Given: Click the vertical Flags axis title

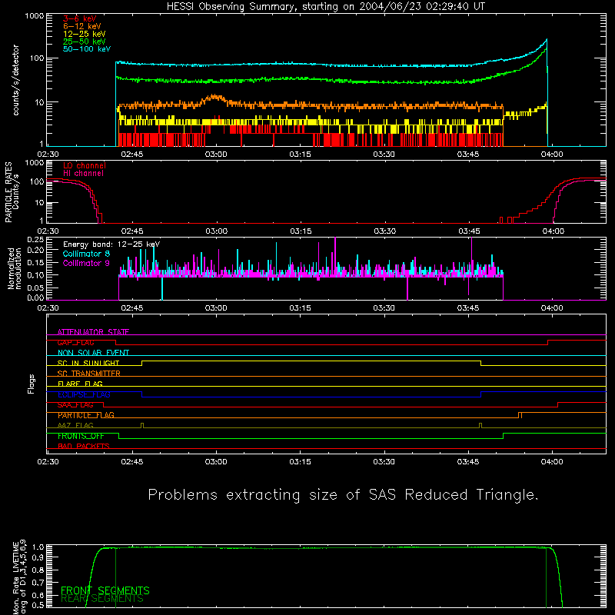Looking at the screenshot, I should pos(31,384).
